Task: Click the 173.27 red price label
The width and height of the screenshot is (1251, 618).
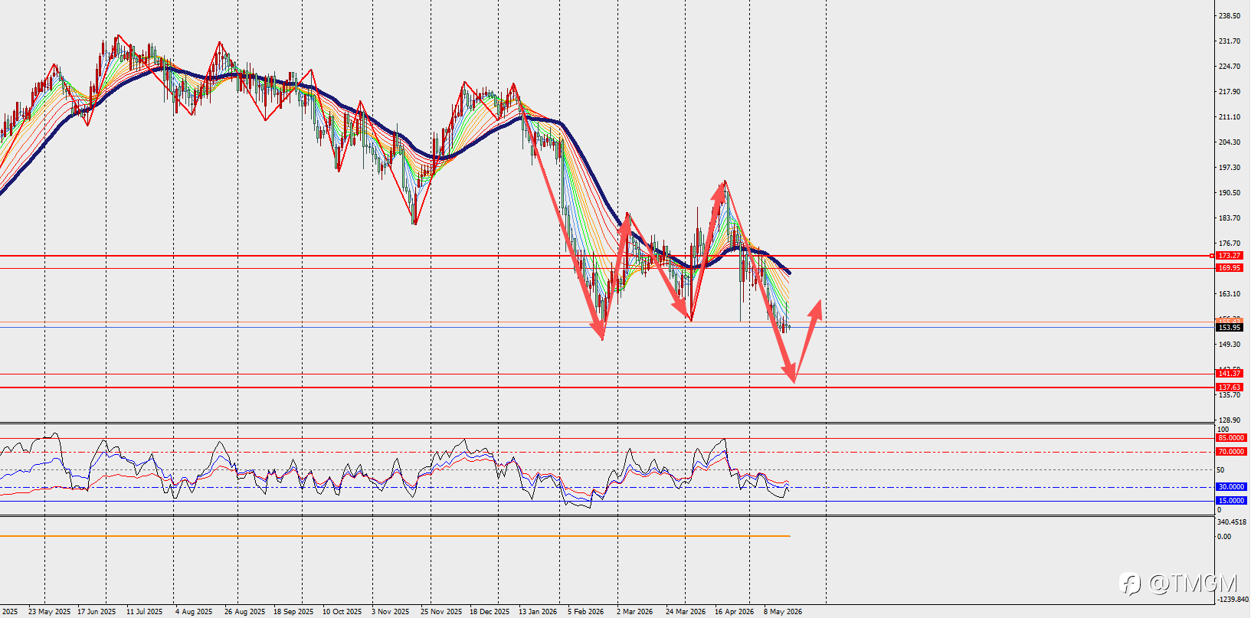Action: (x=1230, y=256)
